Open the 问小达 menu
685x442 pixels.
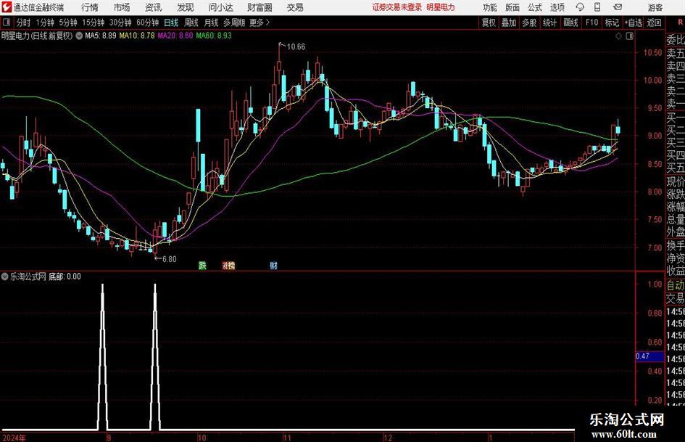(220, 7)
